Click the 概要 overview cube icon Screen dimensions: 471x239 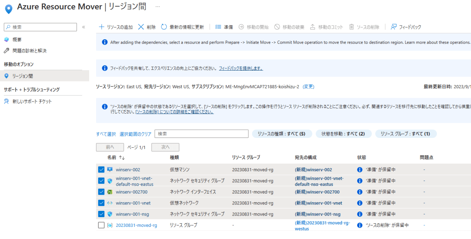tap(6, 40)
